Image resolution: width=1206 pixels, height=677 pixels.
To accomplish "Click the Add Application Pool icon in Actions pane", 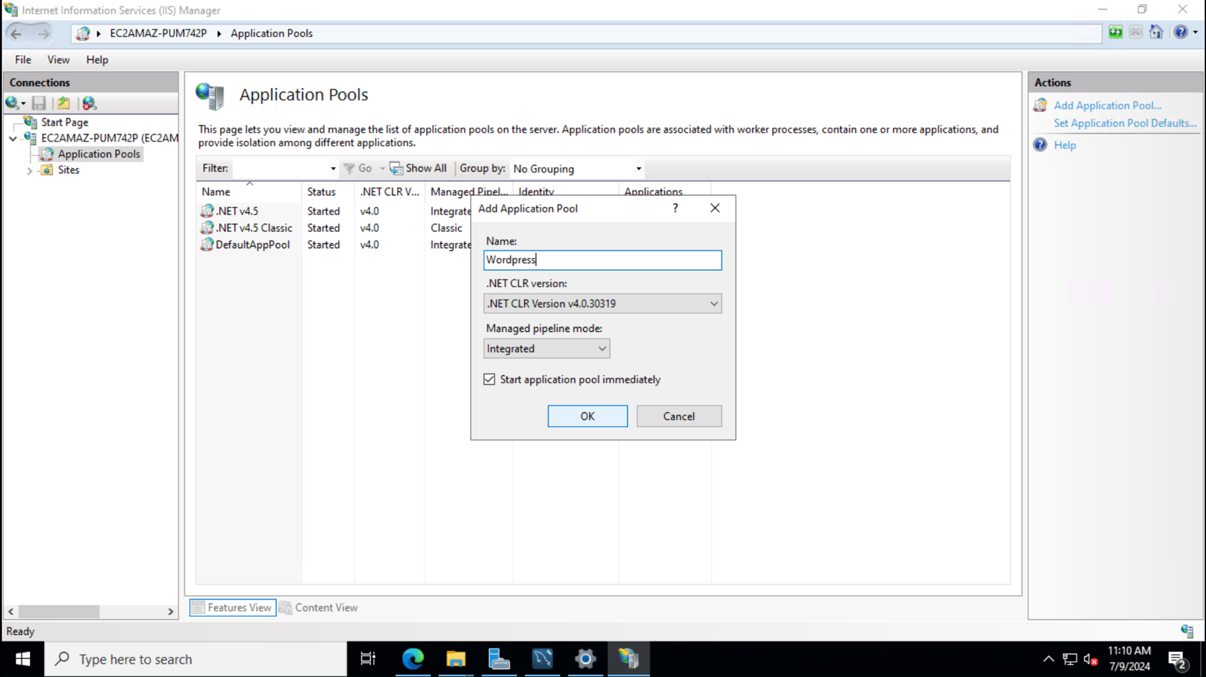I will pos(1040,105).
